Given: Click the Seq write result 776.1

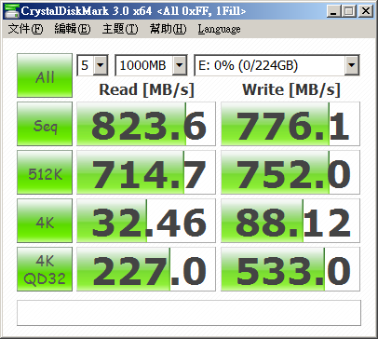Looking at the screenshot, I should [x=290, y=124].
